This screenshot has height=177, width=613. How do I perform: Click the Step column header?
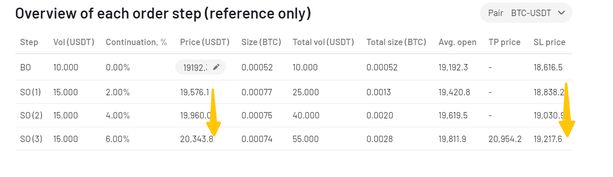29,42
